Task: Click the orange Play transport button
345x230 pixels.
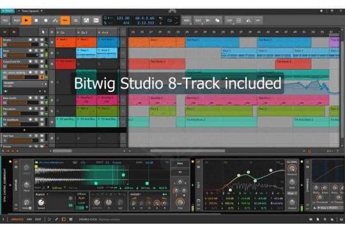Action: [x=26, y=20]
